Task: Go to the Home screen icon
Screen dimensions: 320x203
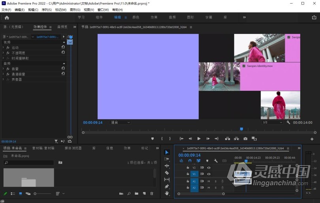Action: pos(7,18)
